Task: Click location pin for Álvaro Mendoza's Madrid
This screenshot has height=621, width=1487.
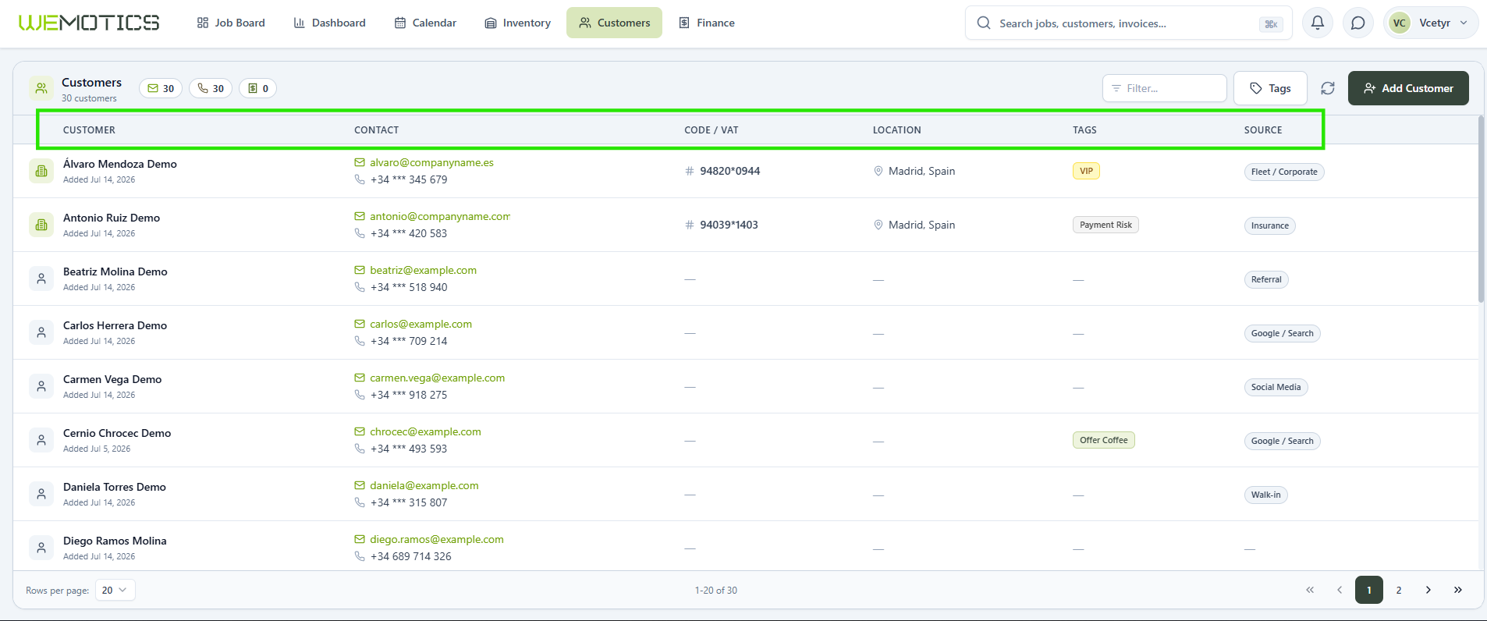Action: coord(878,171)
